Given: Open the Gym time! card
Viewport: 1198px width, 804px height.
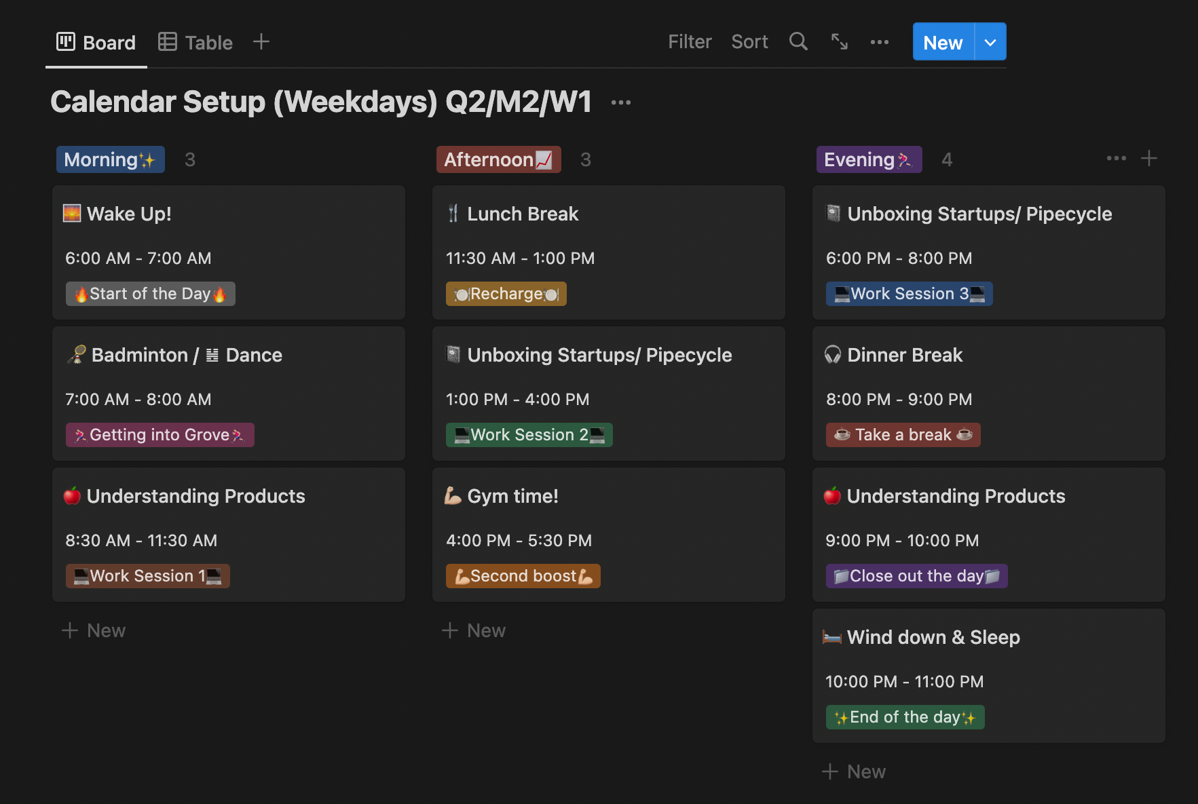Looking at the screenshot, I should [609, 535].
